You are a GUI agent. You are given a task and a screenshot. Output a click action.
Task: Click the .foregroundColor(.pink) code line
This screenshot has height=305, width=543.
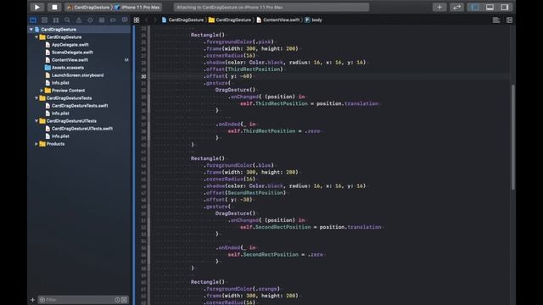(x=239, y=42)
